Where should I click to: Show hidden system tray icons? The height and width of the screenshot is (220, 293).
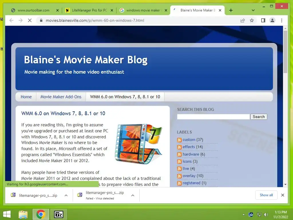pos(243,215)
